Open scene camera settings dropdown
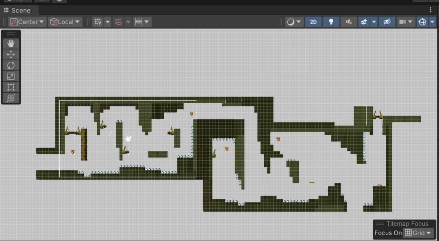439x241 pixels. click(x=406, y=22)
